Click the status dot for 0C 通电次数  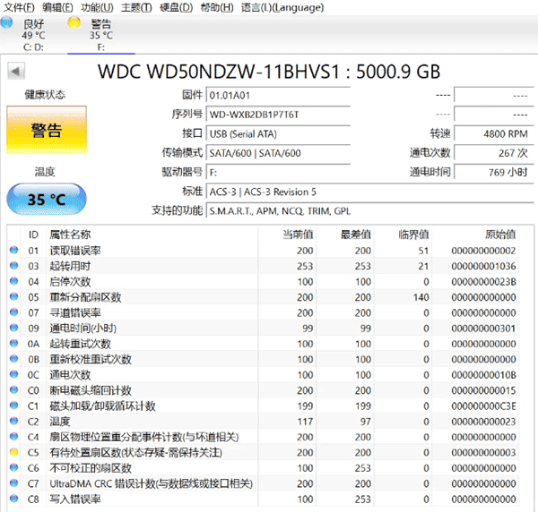[14, 374]
